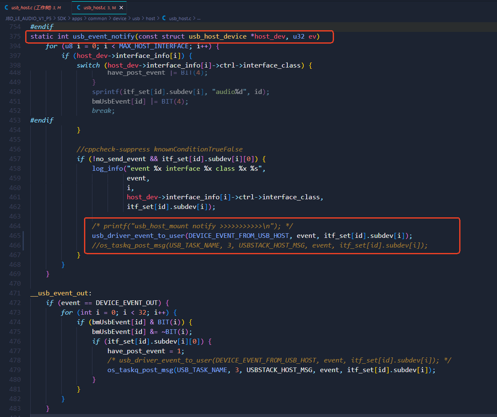Select the active usb_host.c tab

click(99, 8)
